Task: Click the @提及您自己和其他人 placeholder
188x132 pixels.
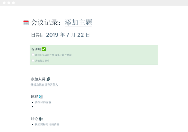Action: pyautogui.click(x=44, y=85)
